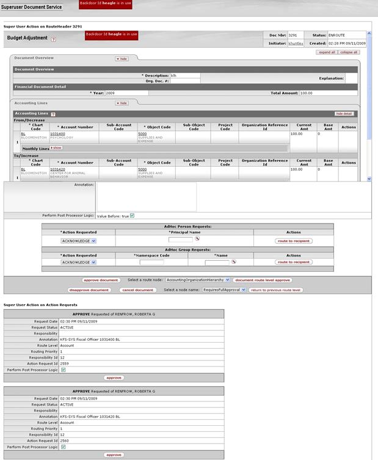
Task: Open Select a route node dropdown
Action: pyautogui.click(x=198, y=280)
